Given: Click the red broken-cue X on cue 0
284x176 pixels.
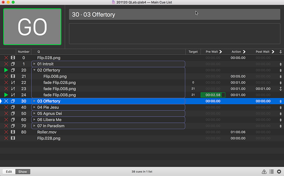Looking at the screenshot, I should pos(6,58).
